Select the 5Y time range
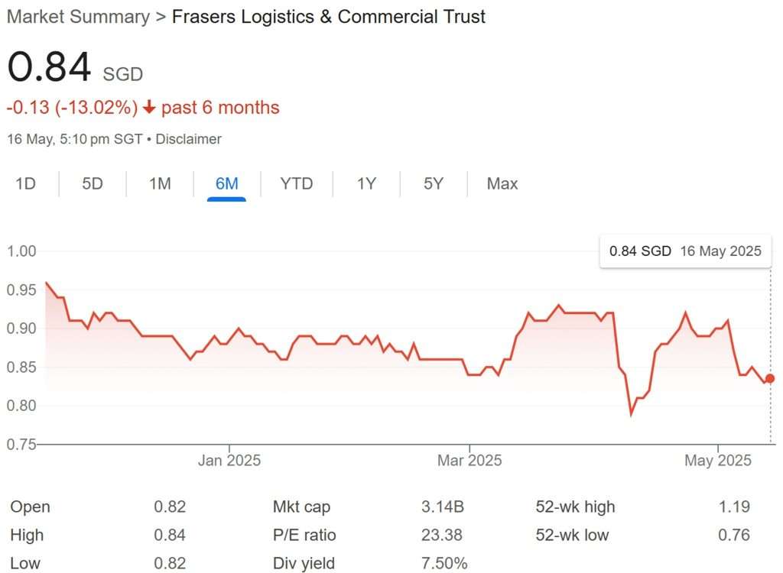The height and width of the screenshot is (573, 783). (433, 184)
